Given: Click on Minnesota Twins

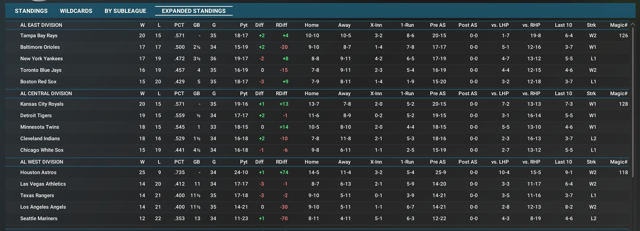Looking at the screenshot, I should (x=40, y=127).
